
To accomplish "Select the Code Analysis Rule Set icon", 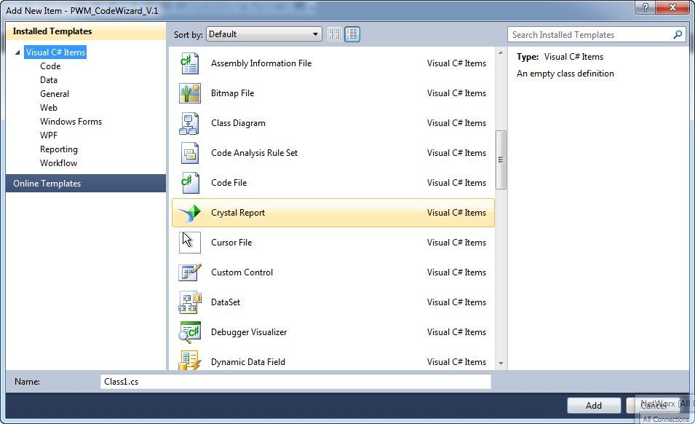I will [190, 153].
